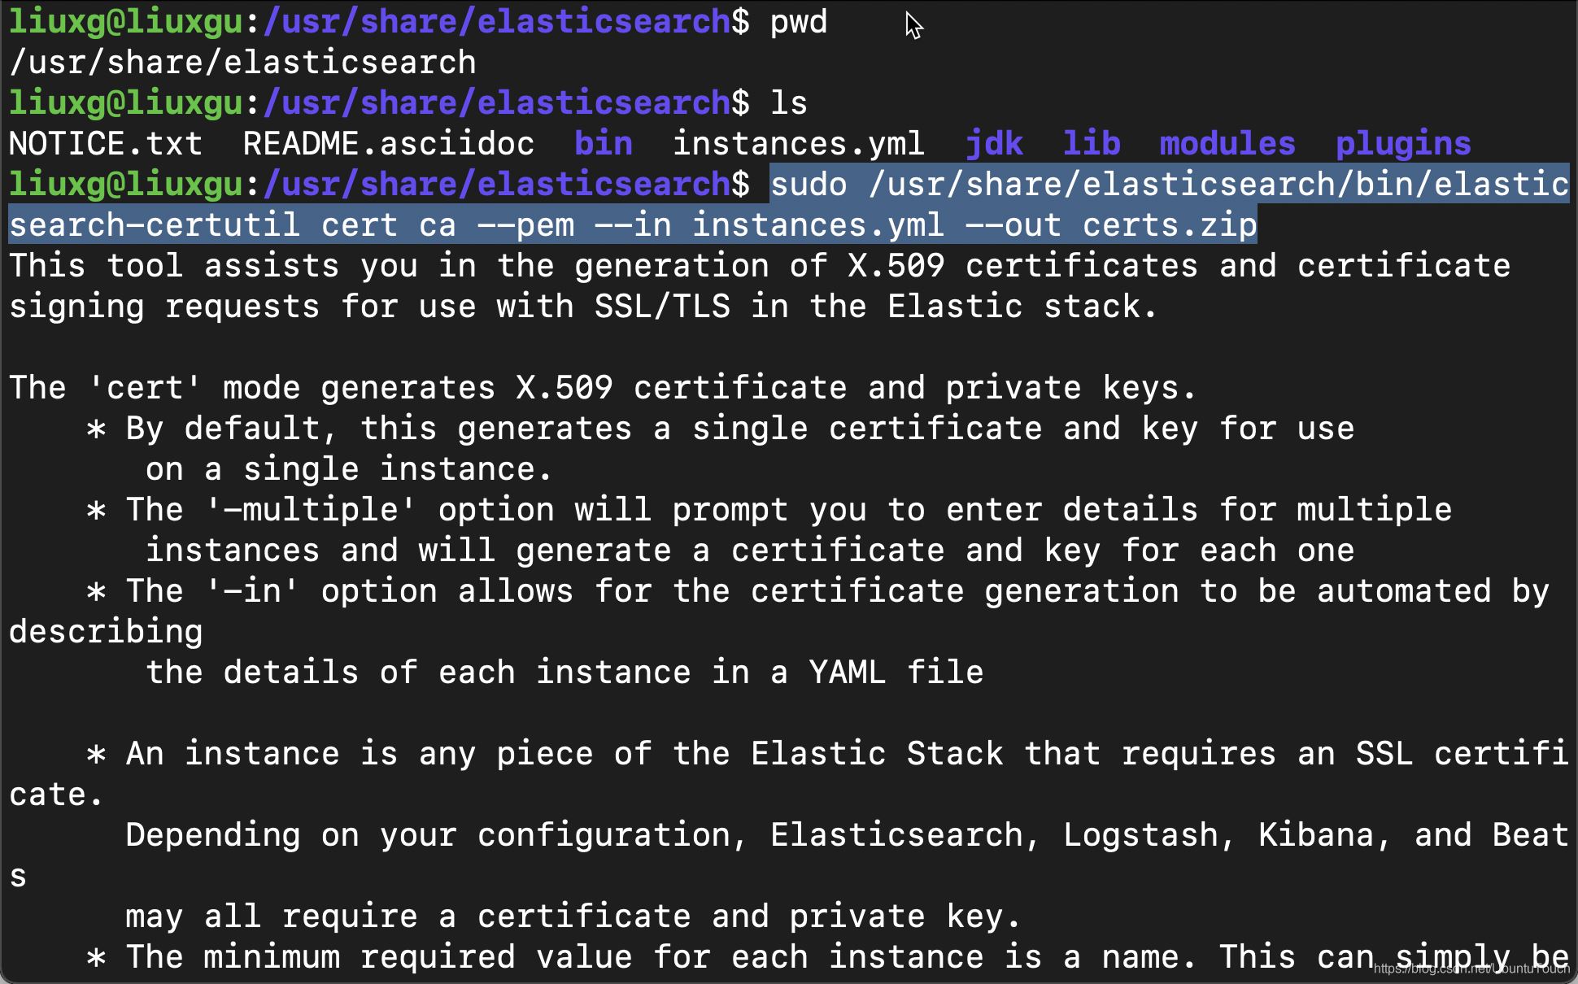Click instances.yml in the ls output

[798, 144]
